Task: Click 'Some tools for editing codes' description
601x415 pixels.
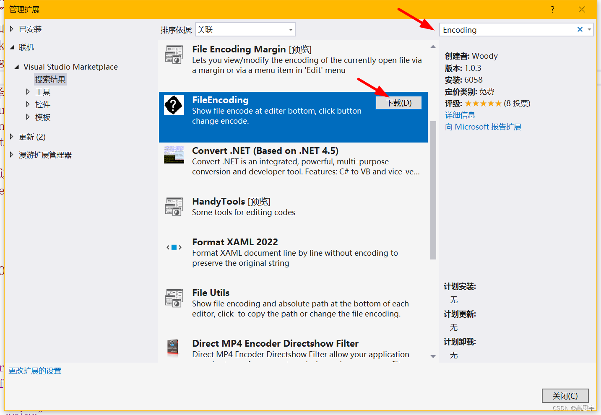Action: tap(244, 212)
